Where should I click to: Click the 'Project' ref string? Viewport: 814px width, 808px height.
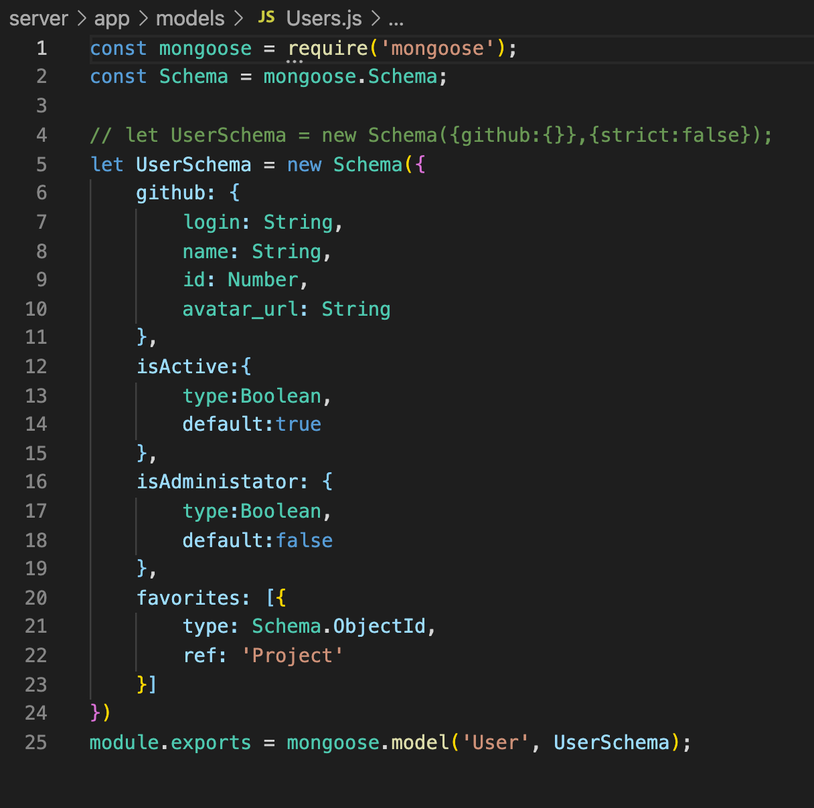point(292,655)
